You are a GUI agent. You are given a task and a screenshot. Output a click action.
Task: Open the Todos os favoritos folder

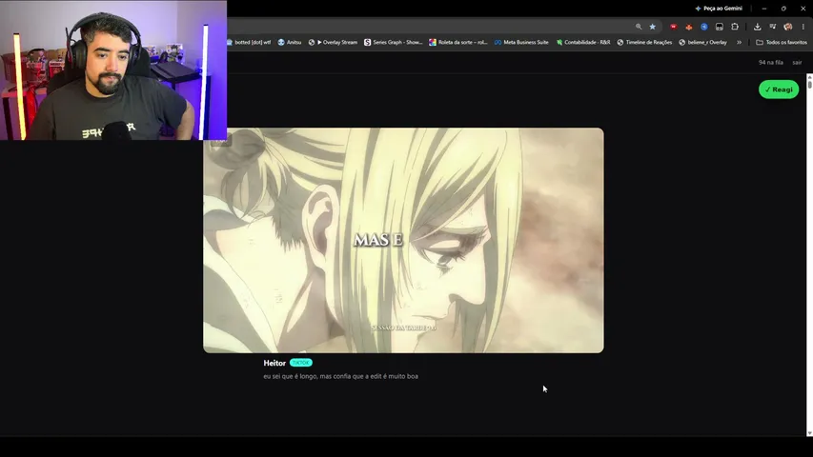click(782, 43)
